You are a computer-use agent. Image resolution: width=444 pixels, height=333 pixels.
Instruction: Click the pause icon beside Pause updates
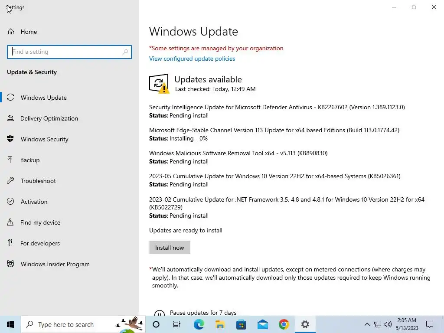160,313
